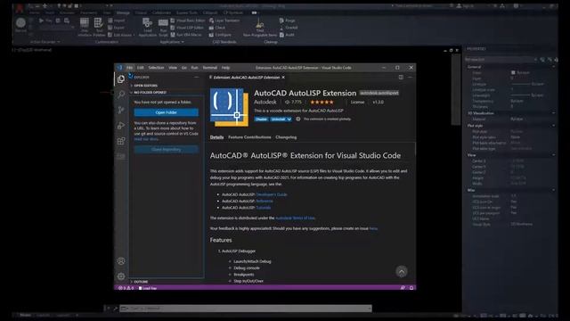This screenshot has width=570, height=321.
Task: Expand the Outline section in Explorer
Action: click(x=140, y=282)
